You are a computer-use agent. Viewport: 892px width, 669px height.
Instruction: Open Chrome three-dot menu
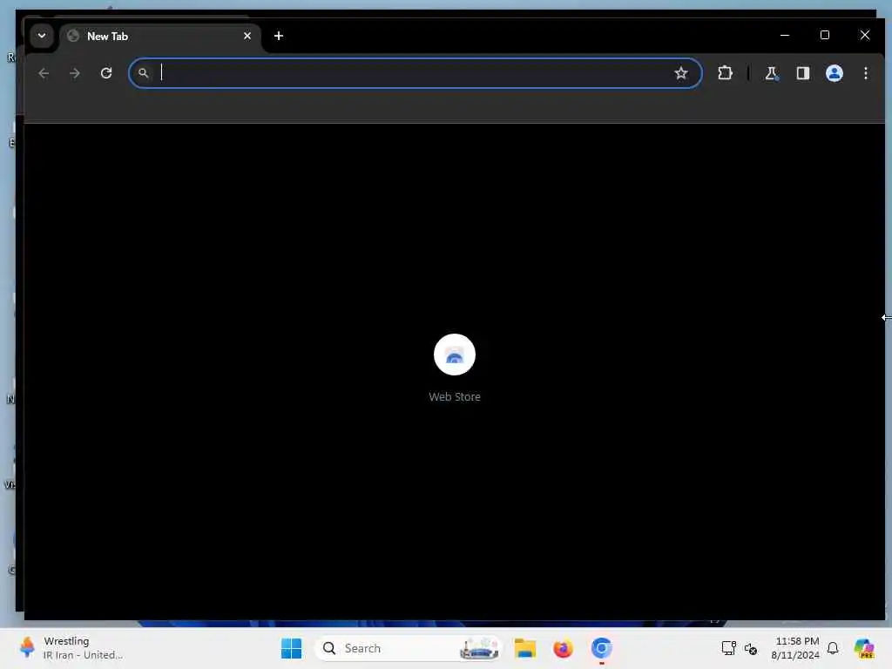[x=865, y=73]
